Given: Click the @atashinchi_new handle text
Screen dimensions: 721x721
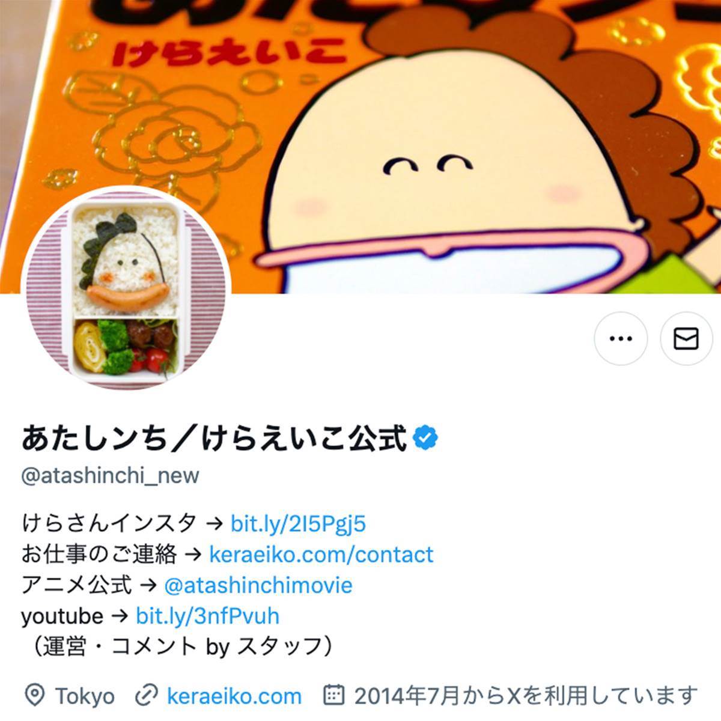Looking at the screenshot, I should (110, 475).
